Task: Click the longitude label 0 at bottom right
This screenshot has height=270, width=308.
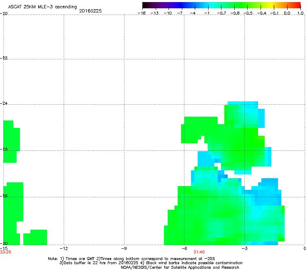Action: point(305,248)
